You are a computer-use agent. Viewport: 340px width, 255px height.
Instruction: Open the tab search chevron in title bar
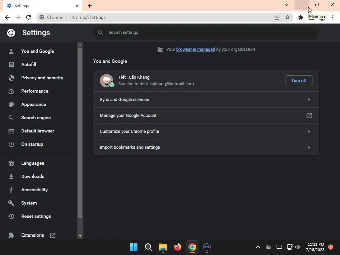[x=287, y=5]
